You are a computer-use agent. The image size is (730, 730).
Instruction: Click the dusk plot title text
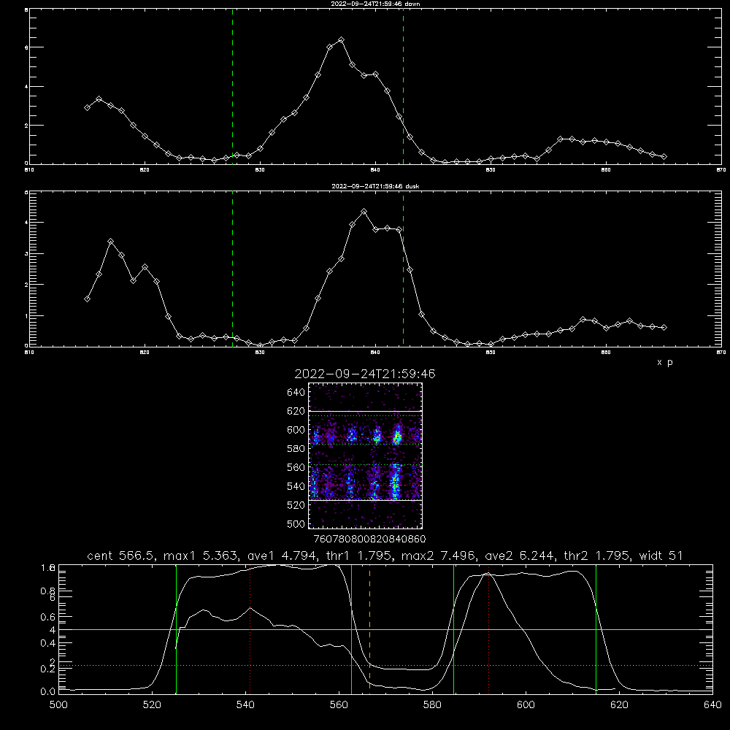[x=375, y=186]
